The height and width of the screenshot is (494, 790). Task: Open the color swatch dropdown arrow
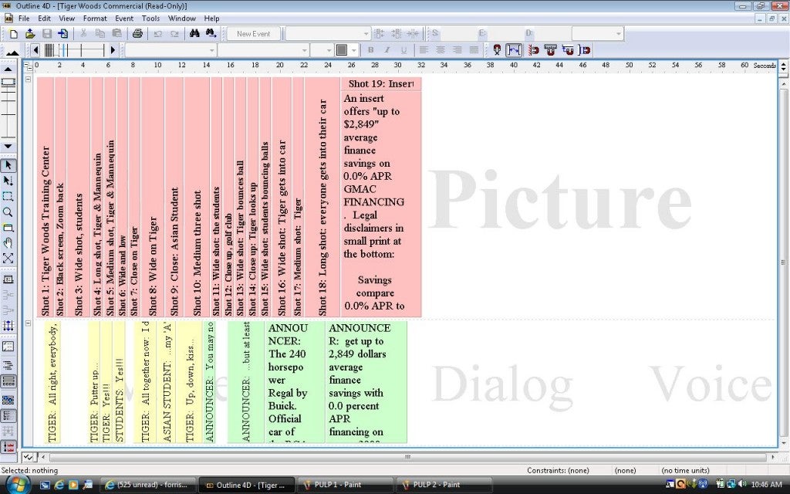coord(353,50)
